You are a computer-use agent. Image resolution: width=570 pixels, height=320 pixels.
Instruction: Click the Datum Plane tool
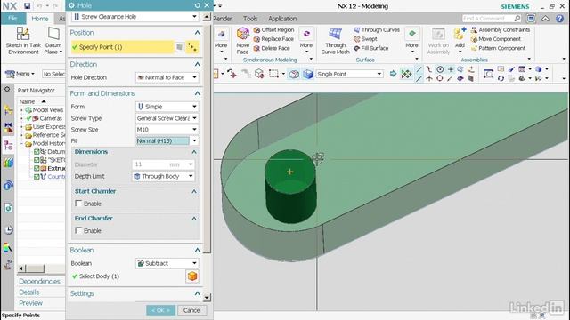pyautogui.click(x=53, y=41)
